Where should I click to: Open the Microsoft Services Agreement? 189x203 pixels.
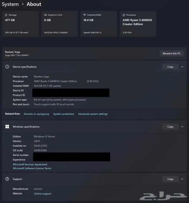coord(30,164)
